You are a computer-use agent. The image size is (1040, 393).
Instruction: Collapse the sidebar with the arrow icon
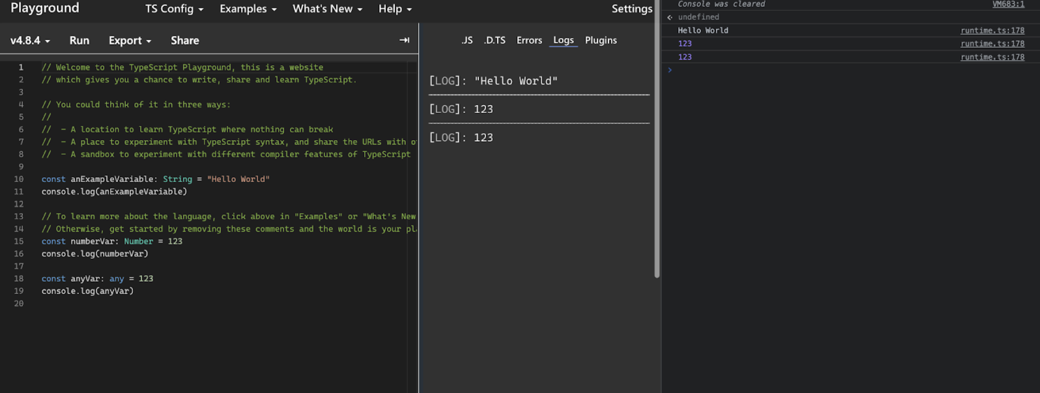coord(404,40)
